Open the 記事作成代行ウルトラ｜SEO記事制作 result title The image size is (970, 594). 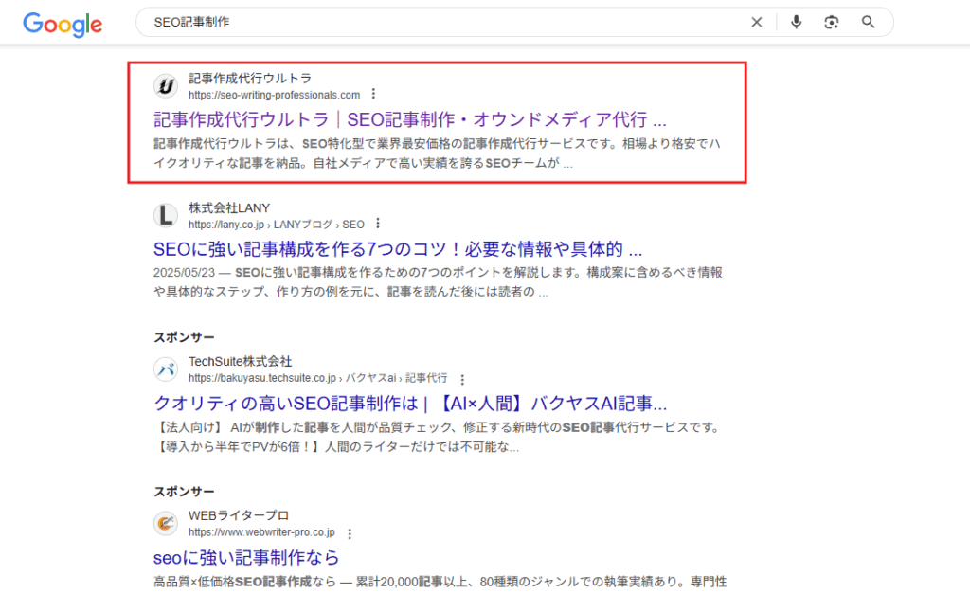[x=409, y=119]
